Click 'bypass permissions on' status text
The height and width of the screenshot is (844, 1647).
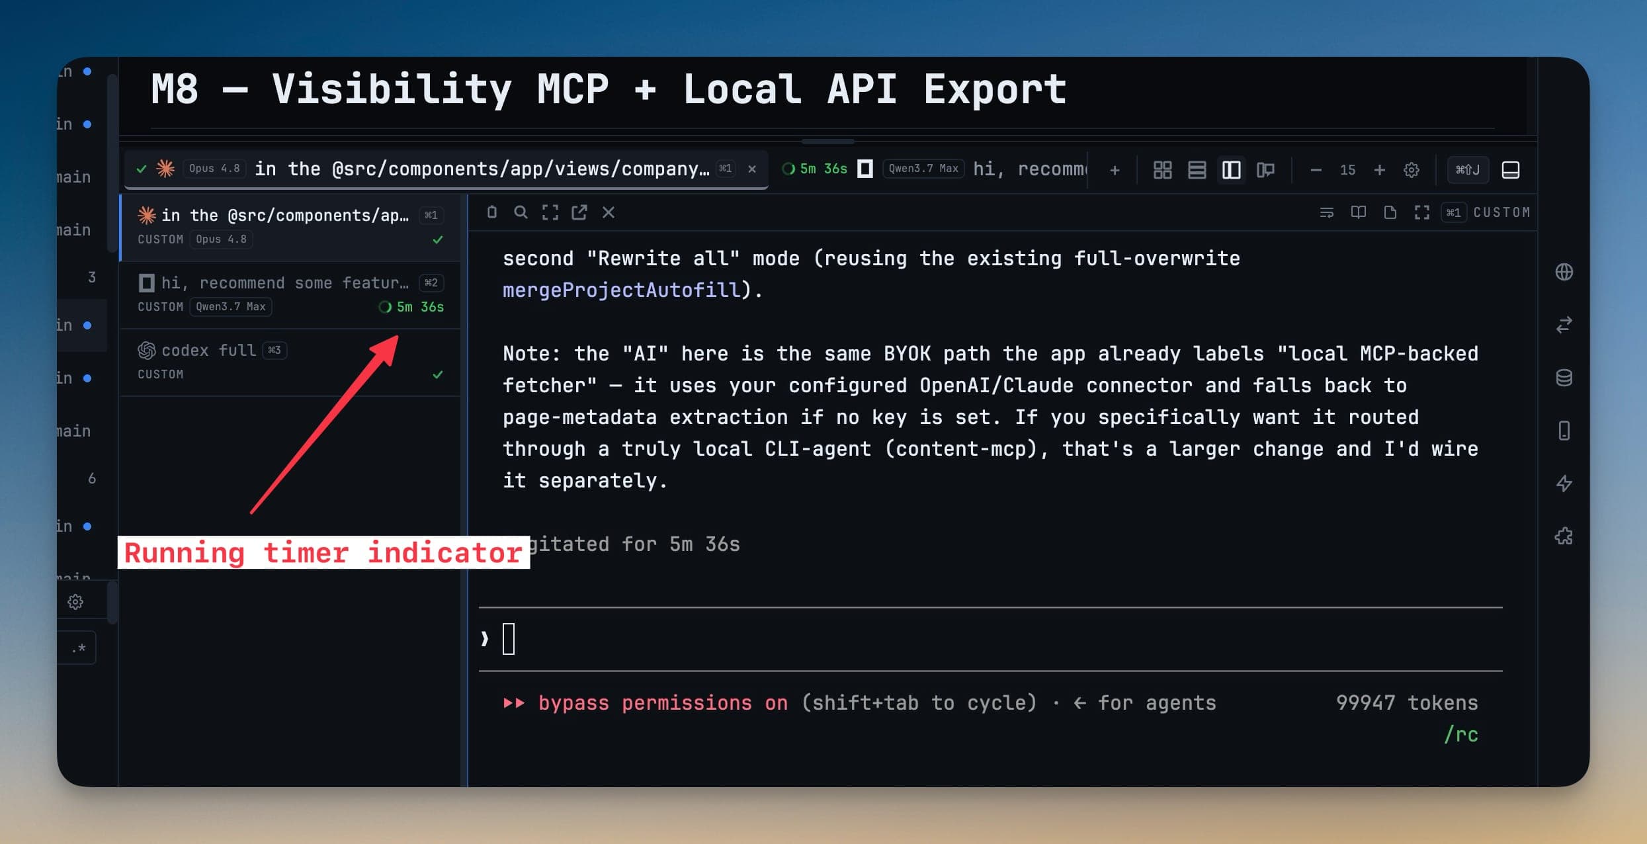pos(663,702)
